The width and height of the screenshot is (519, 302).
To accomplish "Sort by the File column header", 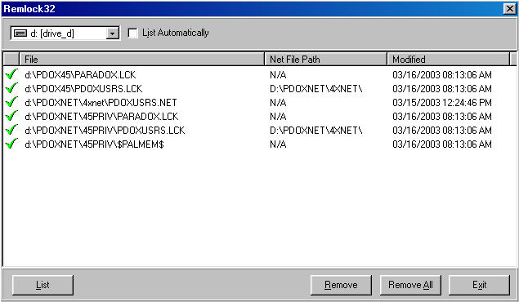I will click(141, 59).
